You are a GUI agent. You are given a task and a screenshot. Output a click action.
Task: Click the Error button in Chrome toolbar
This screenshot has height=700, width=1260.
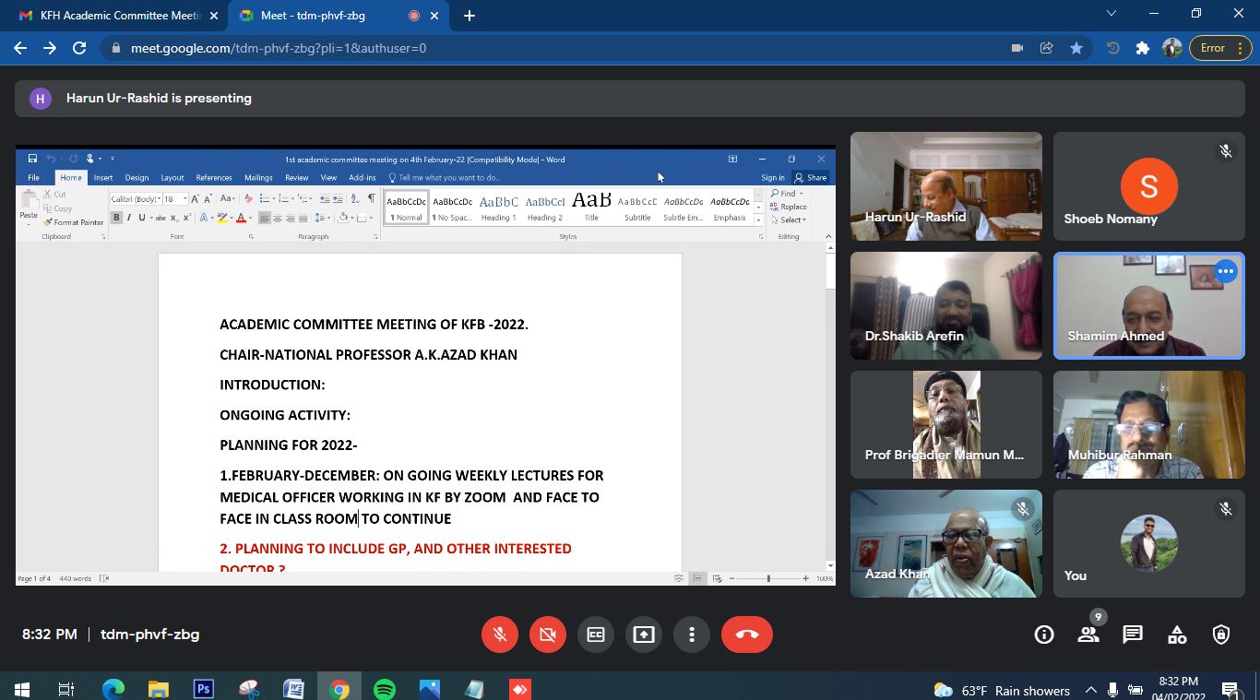click(1220, 48)
